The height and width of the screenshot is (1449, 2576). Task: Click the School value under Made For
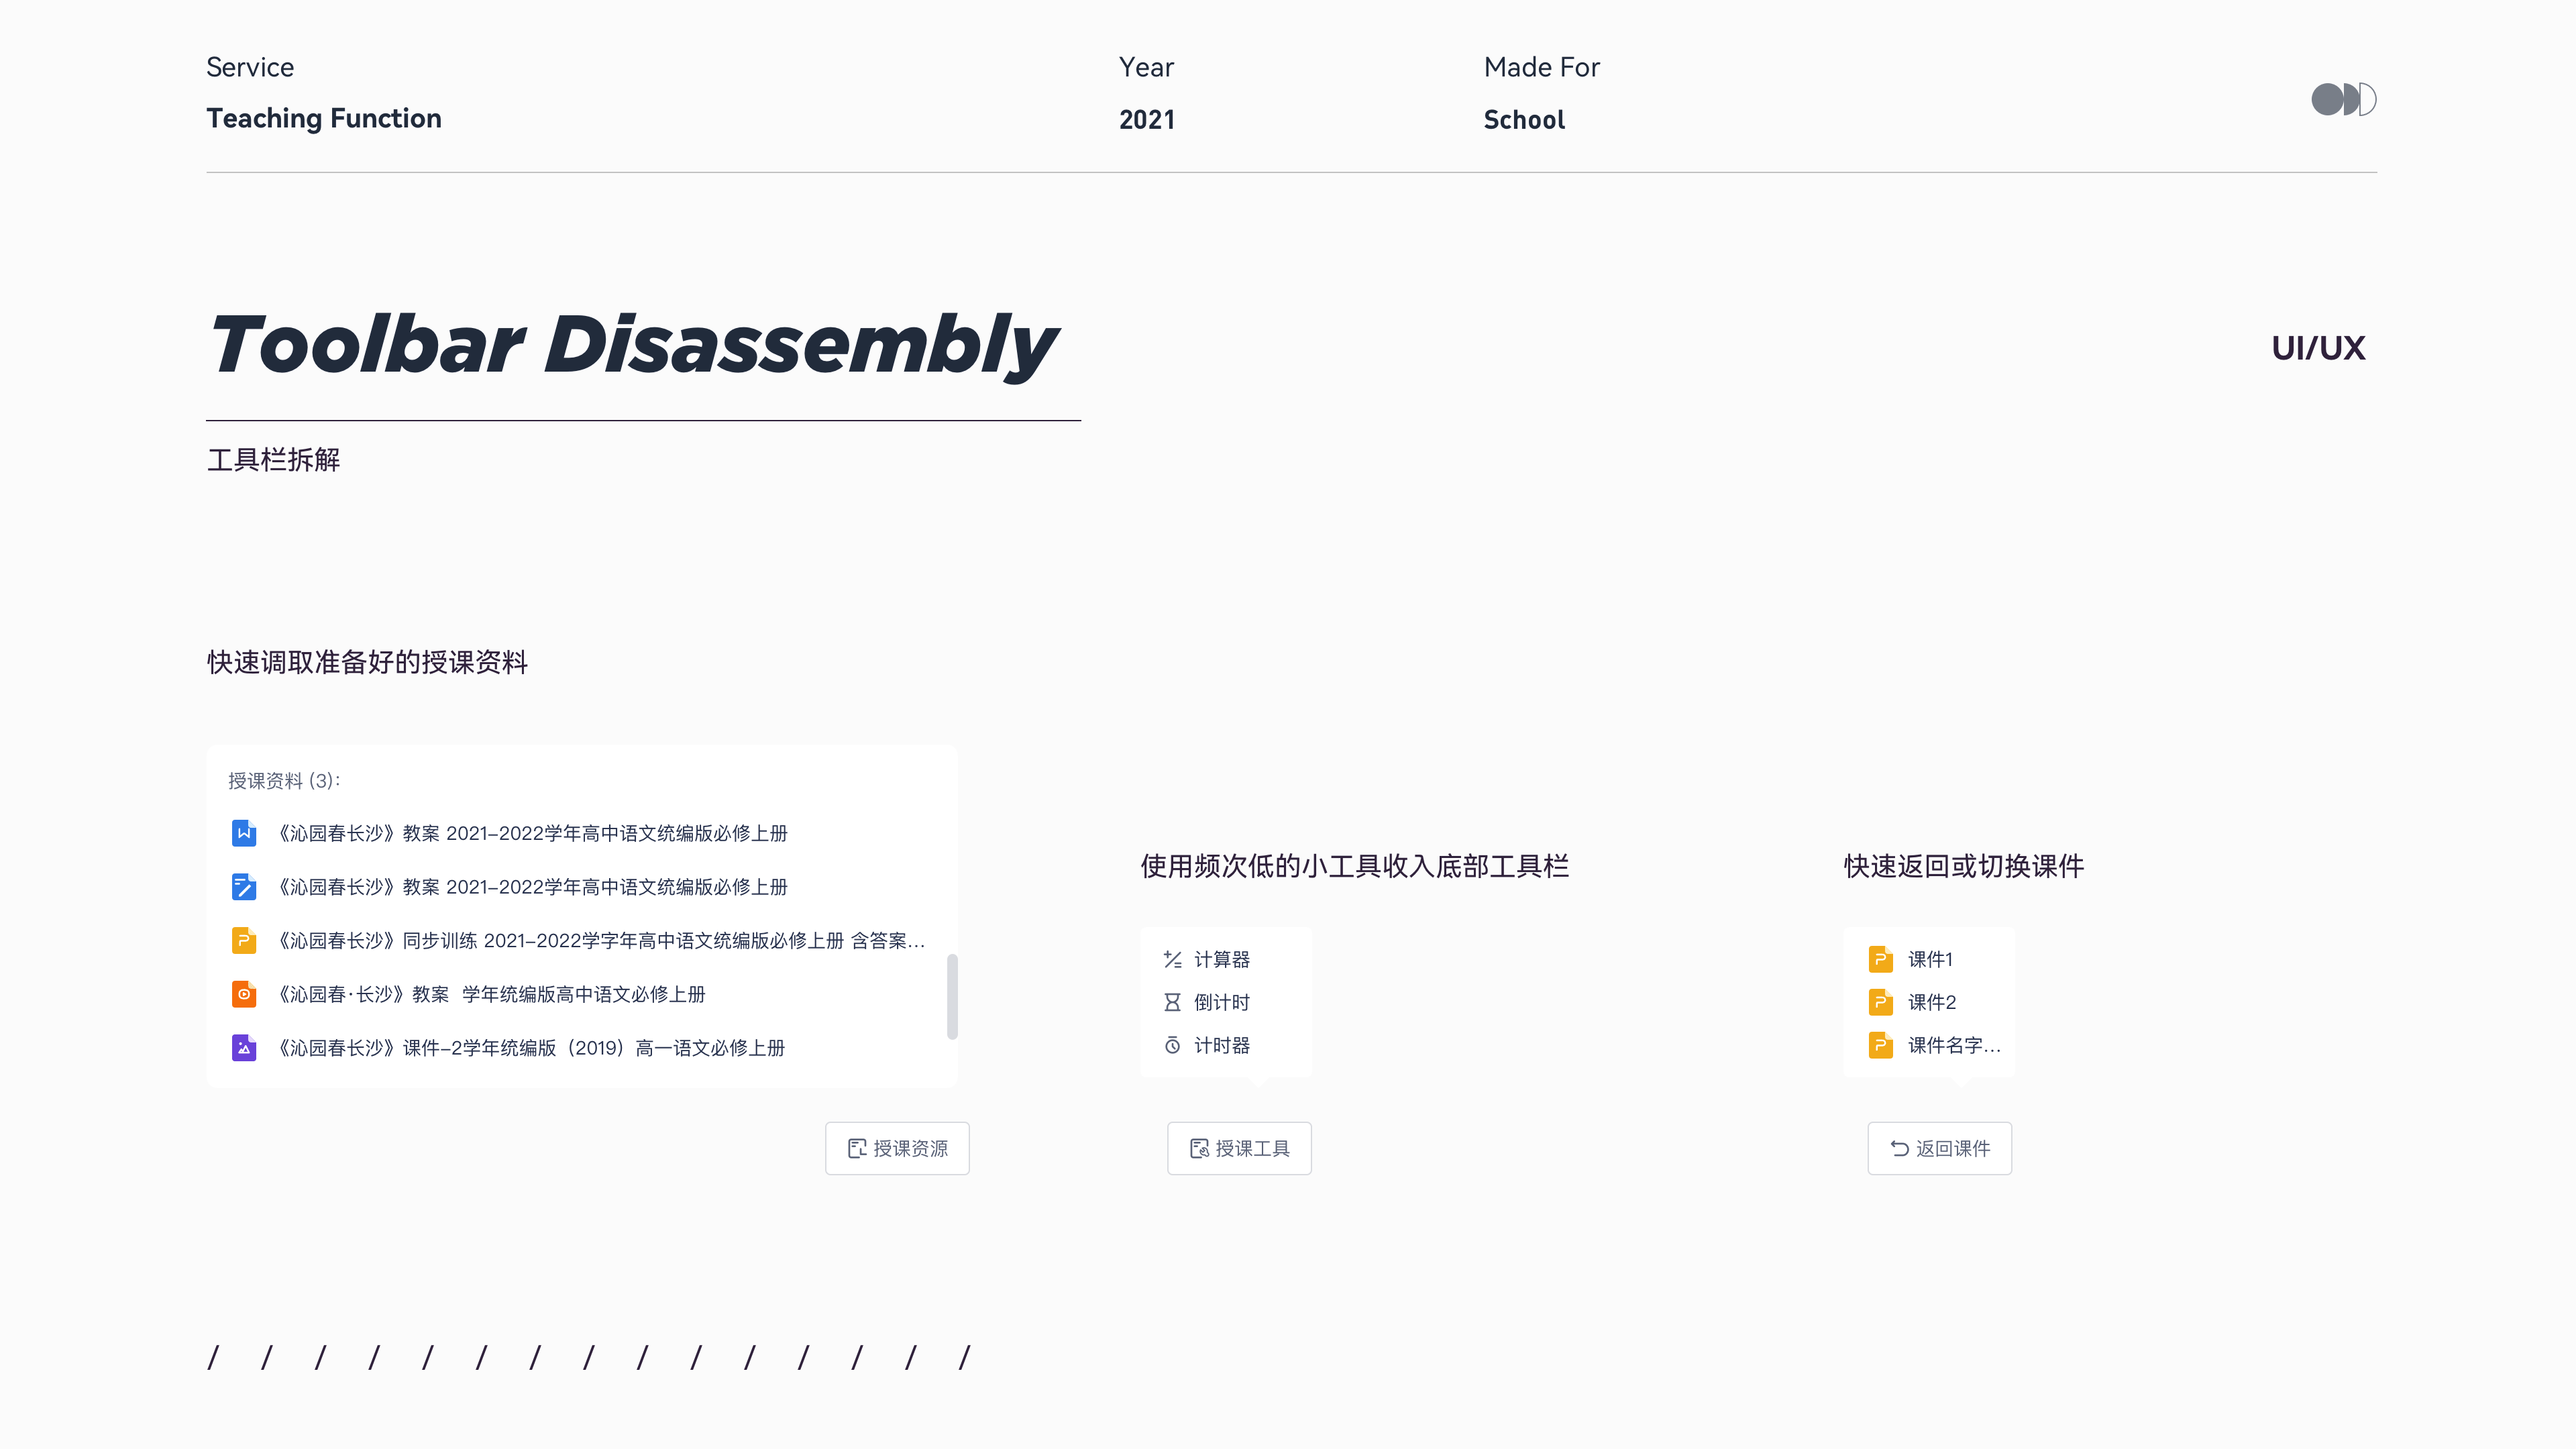[1524, 120]
